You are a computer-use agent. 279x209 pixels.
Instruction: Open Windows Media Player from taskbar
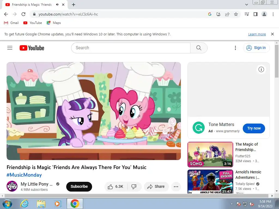[57, 204]
